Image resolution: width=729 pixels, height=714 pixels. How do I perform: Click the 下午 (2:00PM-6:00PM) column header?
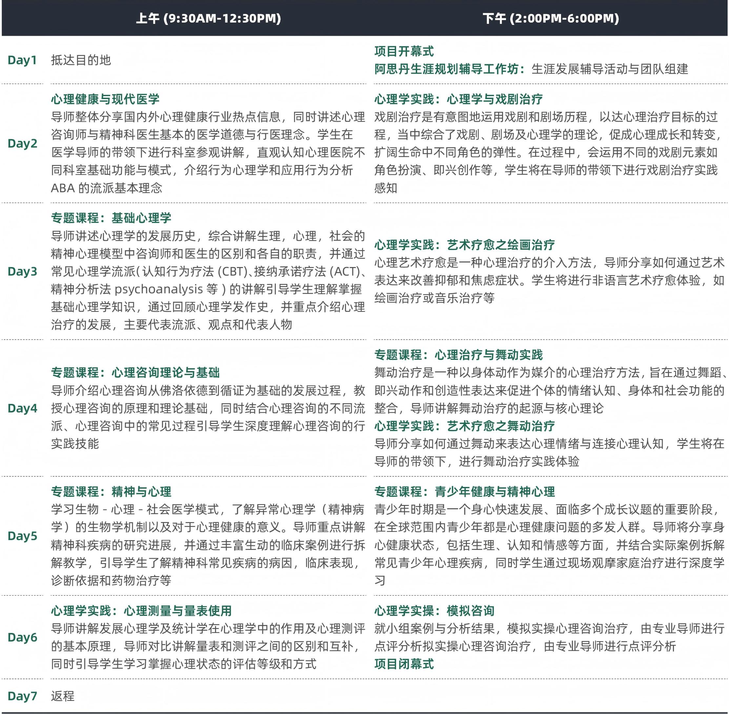[551, 18]
